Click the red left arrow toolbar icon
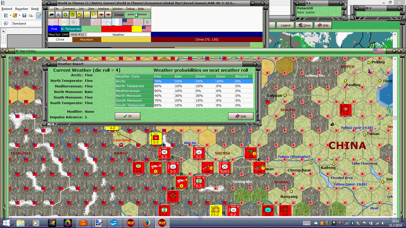Image resolution: width=406 pixels, height=228 pixels. (101, 15)
